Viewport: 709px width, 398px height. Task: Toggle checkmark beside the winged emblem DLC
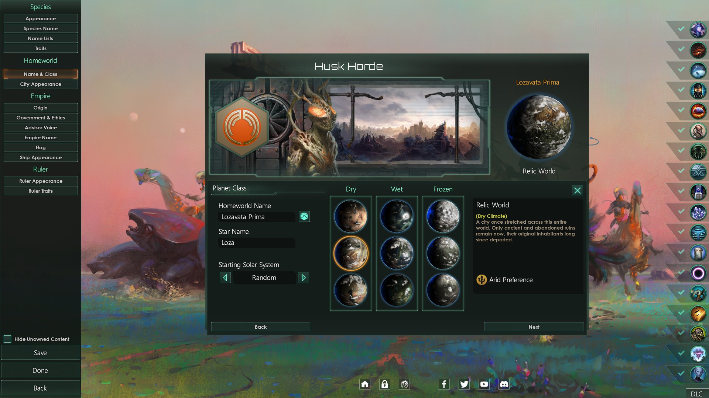pyautogui.click(x=681, y=171)
